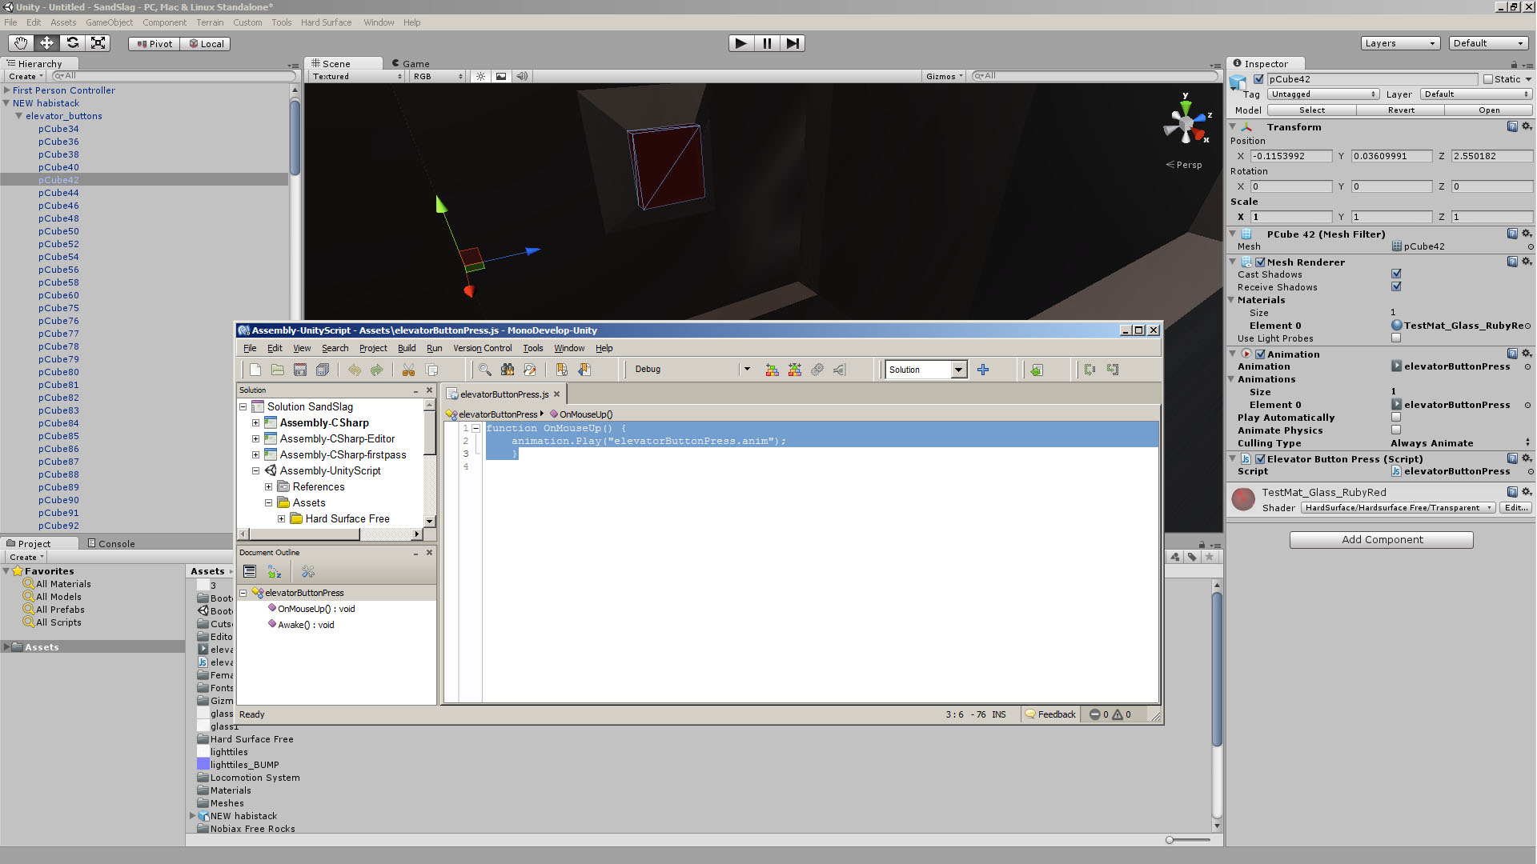
Task: Click the TestMat_Glass_RubyRed material sphere preview
Action: (1243, 499)
